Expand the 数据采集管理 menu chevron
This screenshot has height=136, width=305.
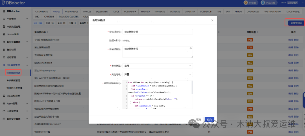click(x=27, y=42)
